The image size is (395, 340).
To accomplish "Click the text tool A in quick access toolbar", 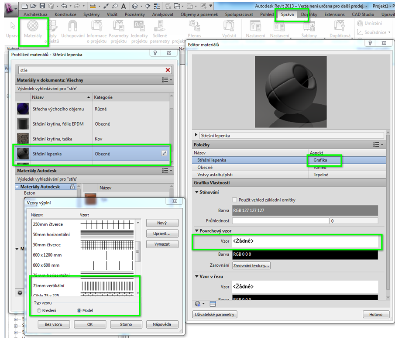I will pyautogui.click(x=124, y=6).
